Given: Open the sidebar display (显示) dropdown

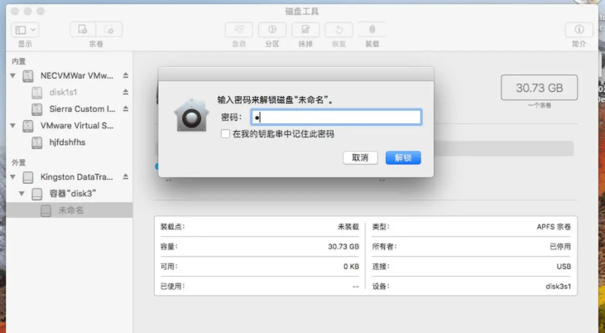Looking at the screenshot, I should [25, 30].
